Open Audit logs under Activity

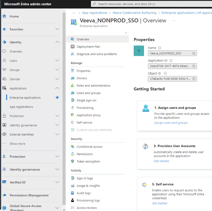(x=84, y=193)
